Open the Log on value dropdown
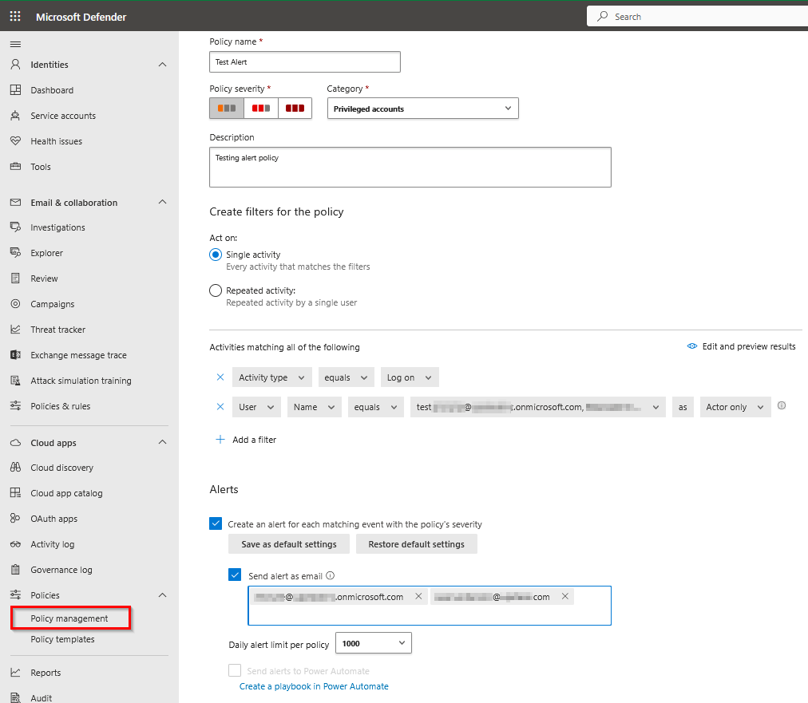This screenshot has width=808, height=703. pos(410,377)
